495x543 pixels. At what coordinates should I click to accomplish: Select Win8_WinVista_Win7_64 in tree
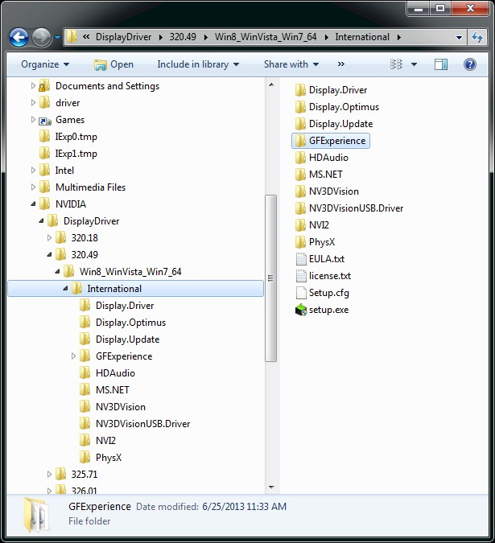point(130,272)
